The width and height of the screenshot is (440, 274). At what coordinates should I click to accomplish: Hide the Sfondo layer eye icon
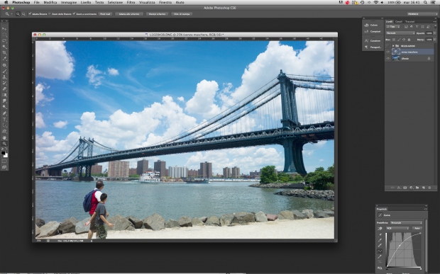[388, 59]
